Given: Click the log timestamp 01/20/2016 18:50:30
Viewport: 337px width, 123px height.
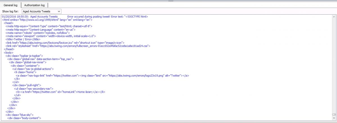Looking at the screenshot, I should coord(15,17).
